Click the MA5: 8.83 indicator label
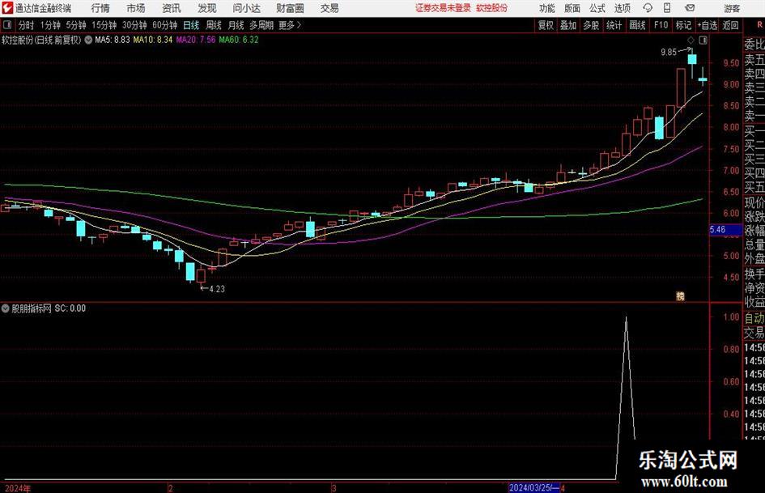The width and height of the screenshot is (765, 493). click(113, 40)
